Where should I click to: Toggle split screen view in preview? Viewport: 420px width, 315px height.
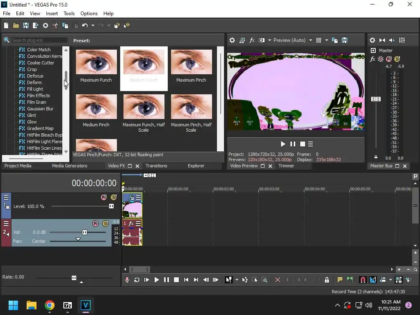261,40
